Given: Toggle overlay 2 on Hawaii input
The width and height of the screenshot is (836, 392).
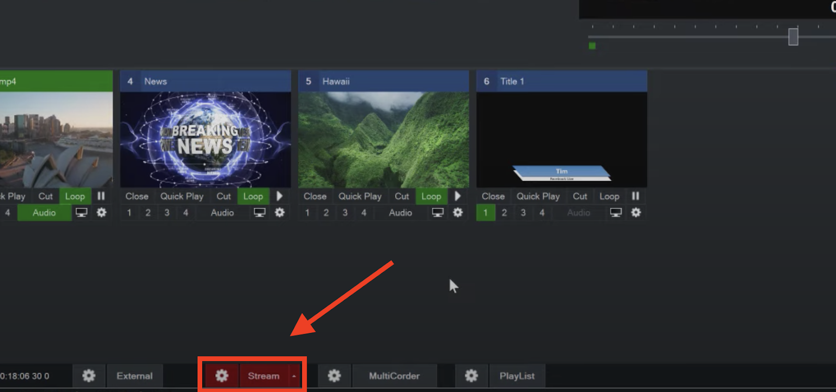Looking at the screenshot, I should pyautogui.click(x=326, y=212).
